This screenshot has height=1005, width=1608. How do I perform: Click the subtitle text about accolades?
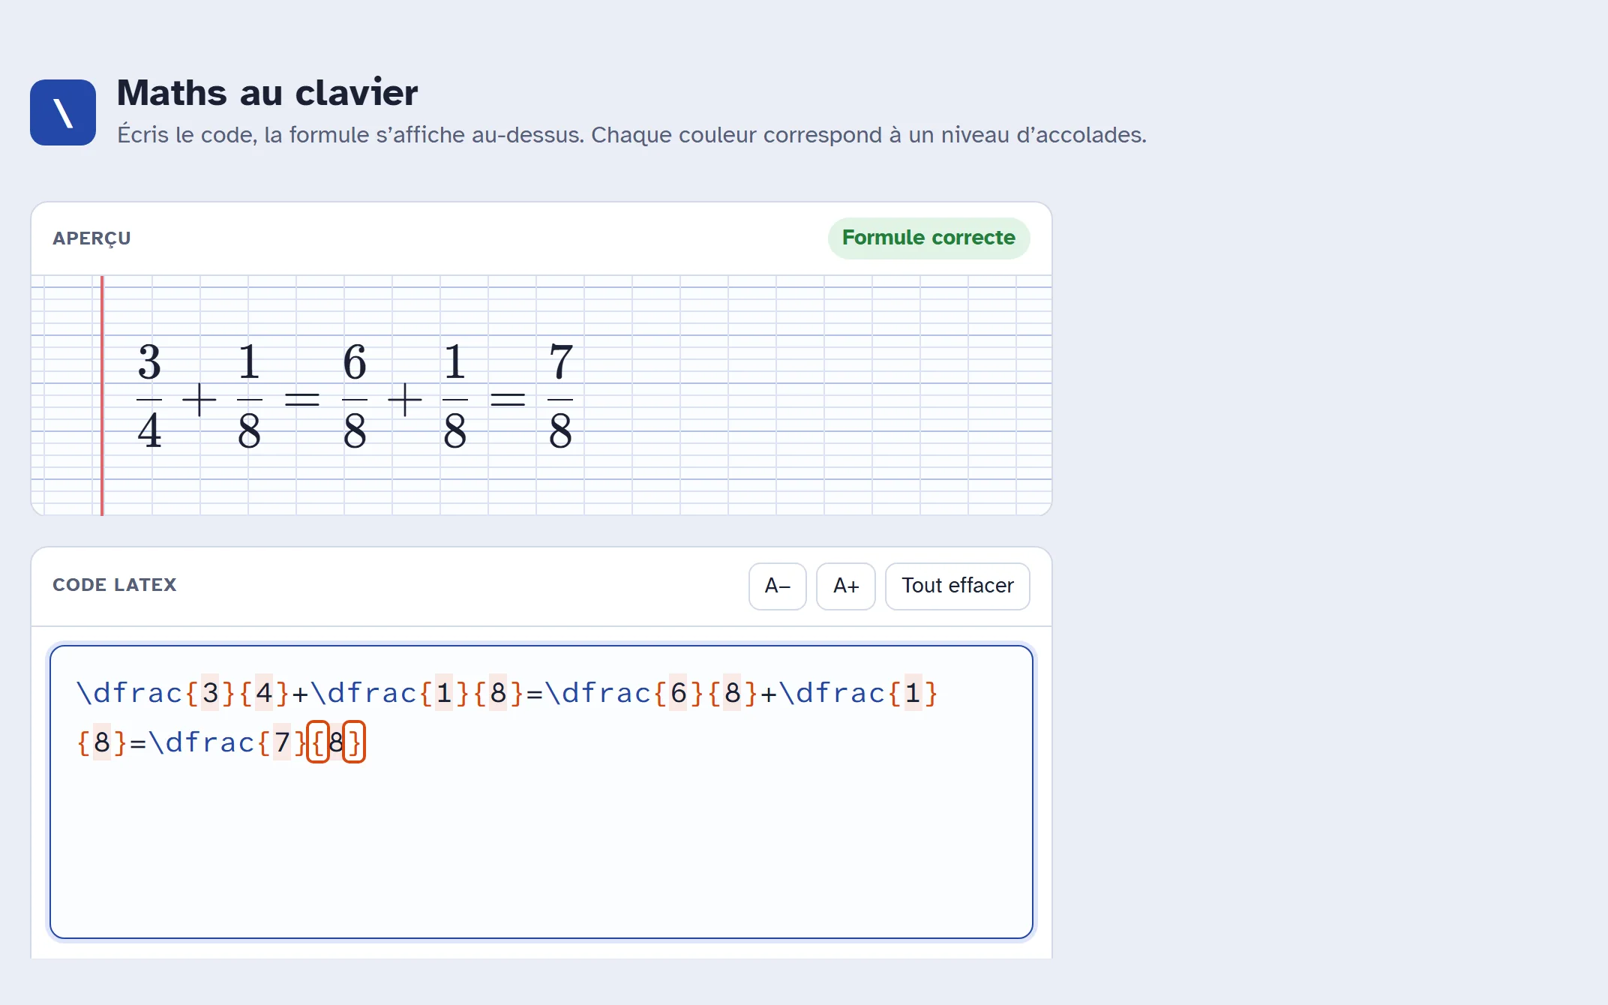(631, 135)
